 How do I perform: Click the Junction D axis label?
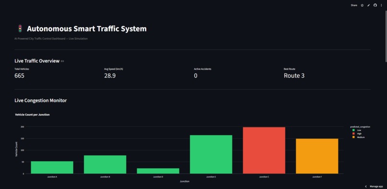click(x=158, y=177)
